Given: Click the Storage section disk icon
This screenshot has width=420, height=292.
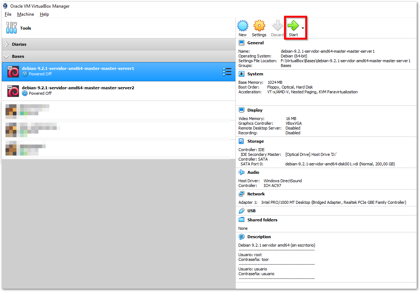Looking at the screenshot, I should point(241,141).
